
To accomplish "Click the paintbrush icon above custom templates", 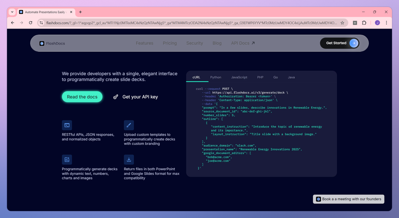I will click(129, 125).
